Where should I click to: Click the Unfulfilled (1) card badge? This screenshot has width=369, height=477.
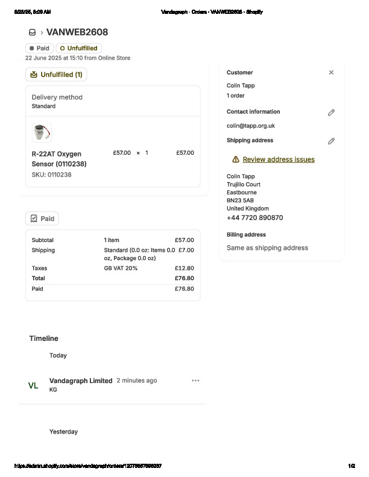[56, 75]
